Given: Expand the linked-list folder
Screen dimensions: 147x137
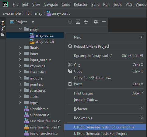Looking at the screenshot, I should point(20,72).
